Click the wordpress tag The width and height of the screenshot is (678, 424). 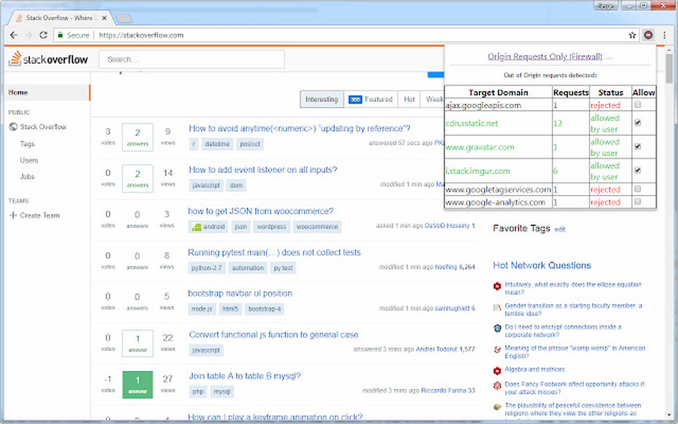(x=272, y=227)
